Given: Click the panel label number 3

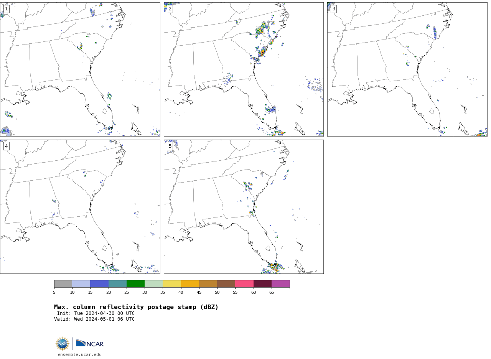Looking at the screenshot, I should tap(333, 9).
